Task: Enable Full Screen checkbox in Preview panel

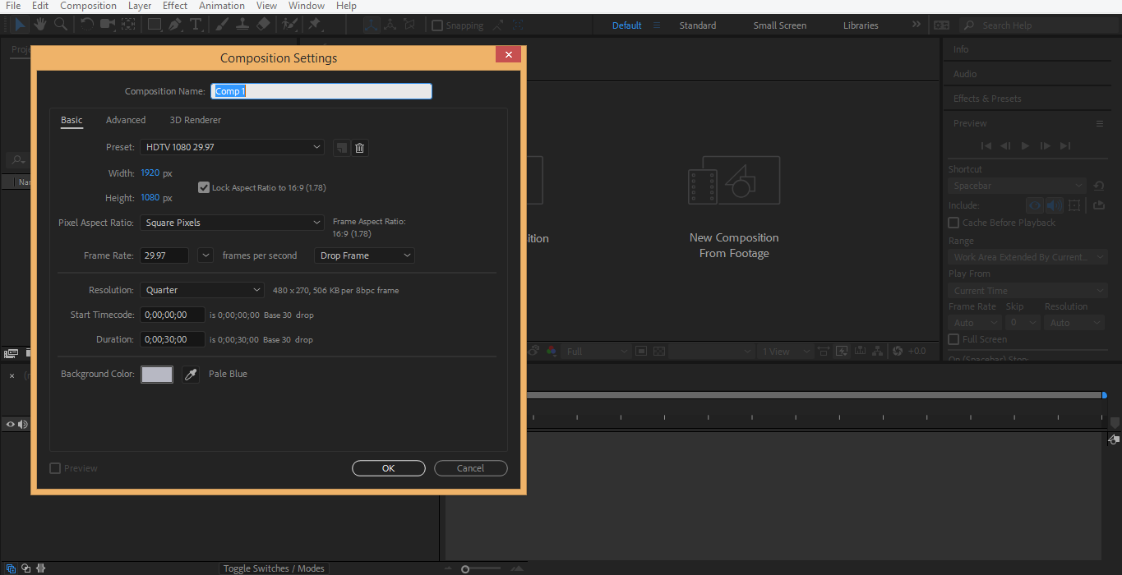Action: click(x=953, y=339)
